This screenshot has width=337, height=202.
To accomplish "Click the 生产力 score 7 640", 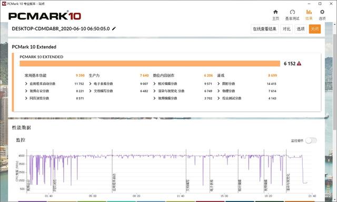I will click(x=144, y=76).
